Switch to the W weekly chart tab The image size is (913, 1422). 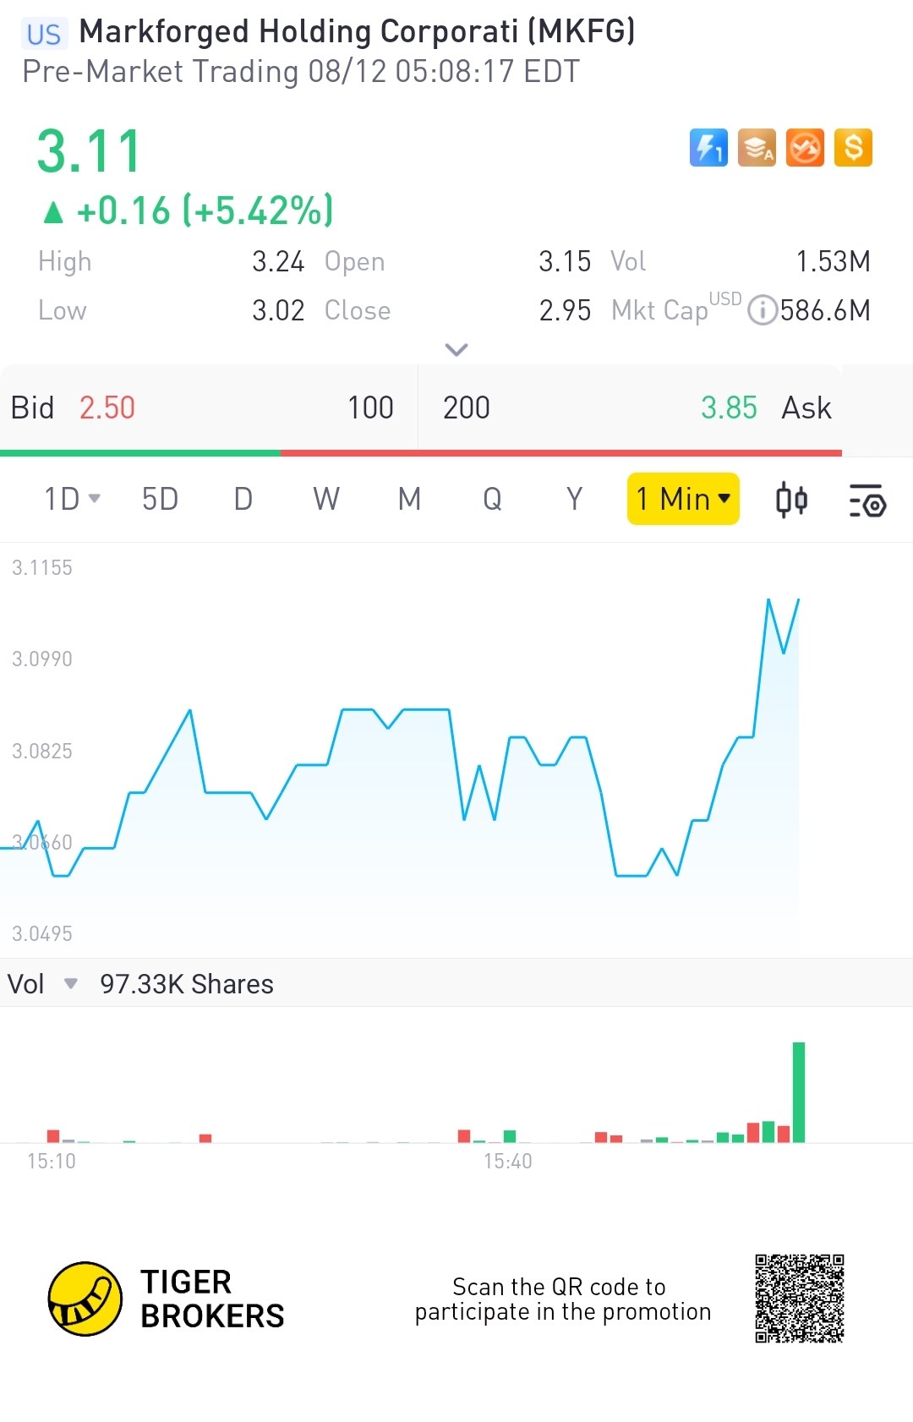click(x=326, y=500)
